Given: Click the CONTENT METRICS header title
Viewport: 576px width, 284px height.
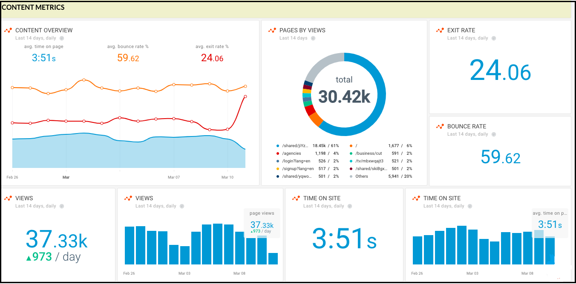Looking at the screenshot, I should pos(33,7).
